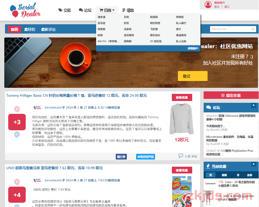Open the grey Tommy long-sleeve shirt image
259x207 pixels.
pos(182,119)
